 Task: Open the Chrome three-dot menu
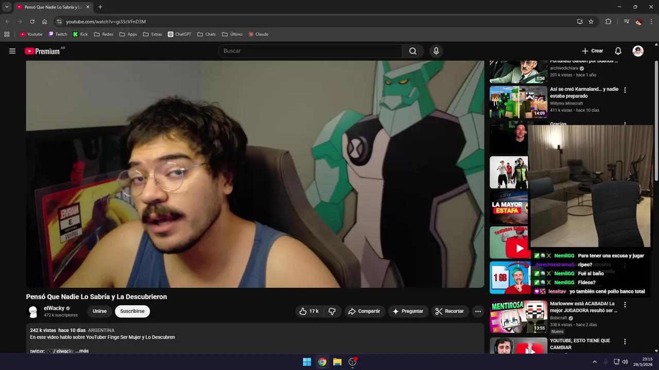pyautogui.click(x=651, y=22)
